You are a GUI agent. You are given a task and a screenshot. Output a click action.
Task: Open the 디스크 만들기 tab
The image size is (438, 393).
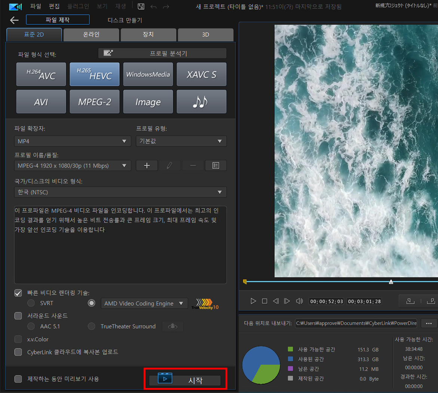click(x=125, y=20)
